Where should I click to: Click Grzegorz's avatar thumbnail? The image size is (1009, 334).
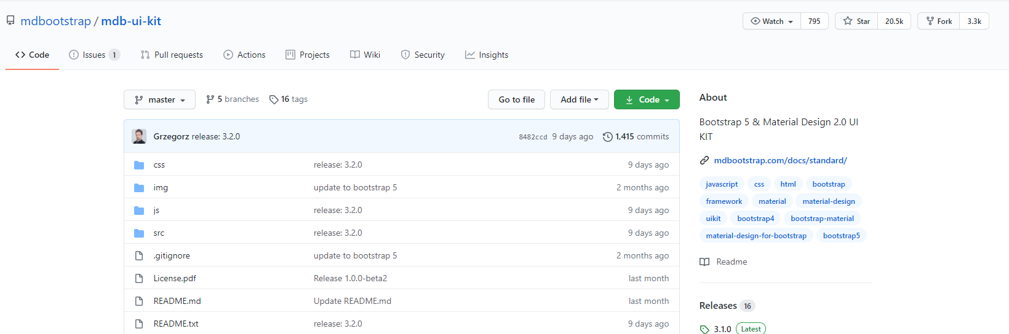pos(139,136)
